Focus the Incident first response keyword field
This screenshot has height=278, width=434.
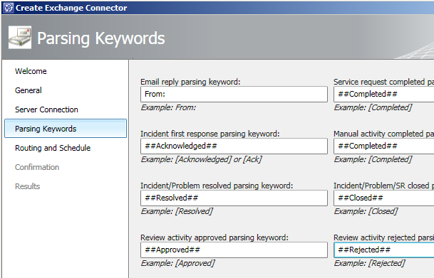coord(234,146)
